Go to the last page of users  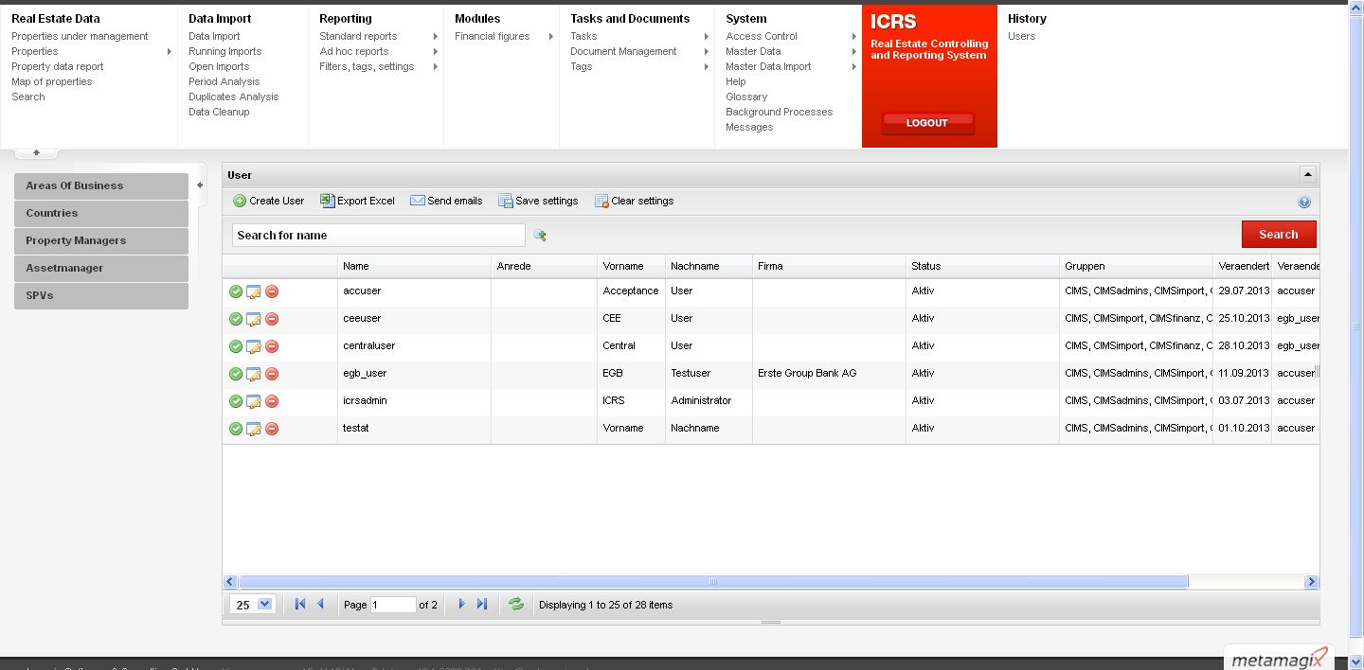coord(482,604)
